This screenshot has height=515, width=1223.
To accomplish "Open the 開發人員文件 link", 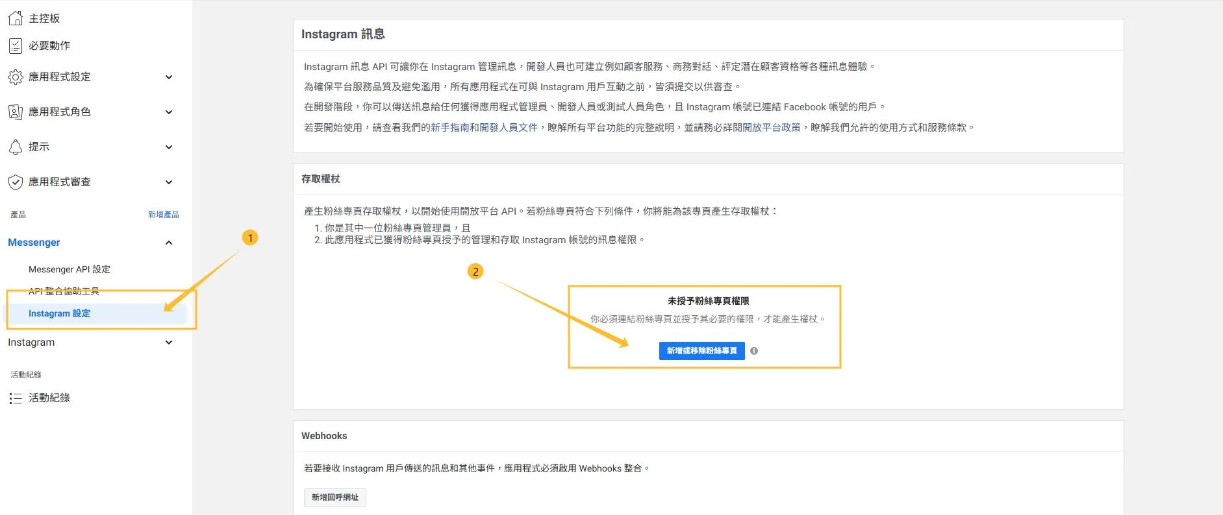I will coord(509,128).
